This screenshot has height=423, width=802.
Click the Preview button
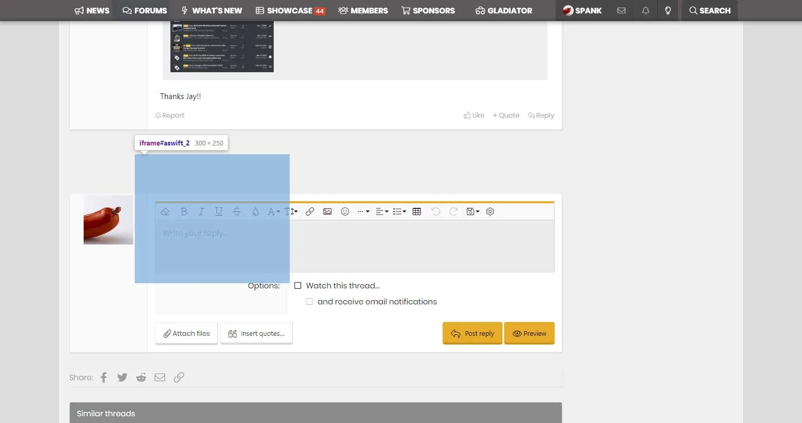529,333
